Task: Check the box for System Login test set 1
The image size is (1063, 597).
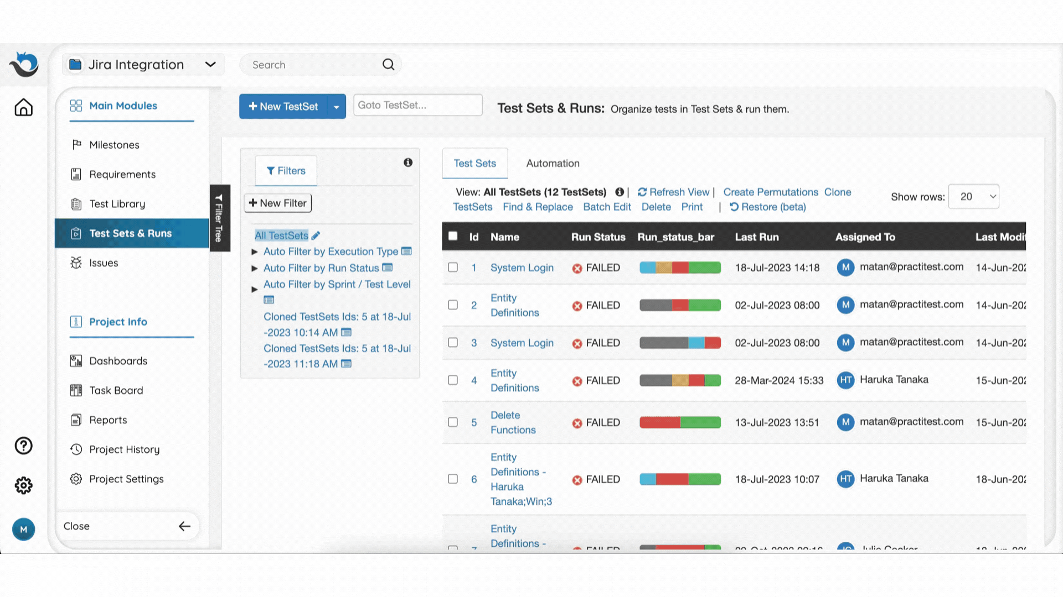Action: 453,268
